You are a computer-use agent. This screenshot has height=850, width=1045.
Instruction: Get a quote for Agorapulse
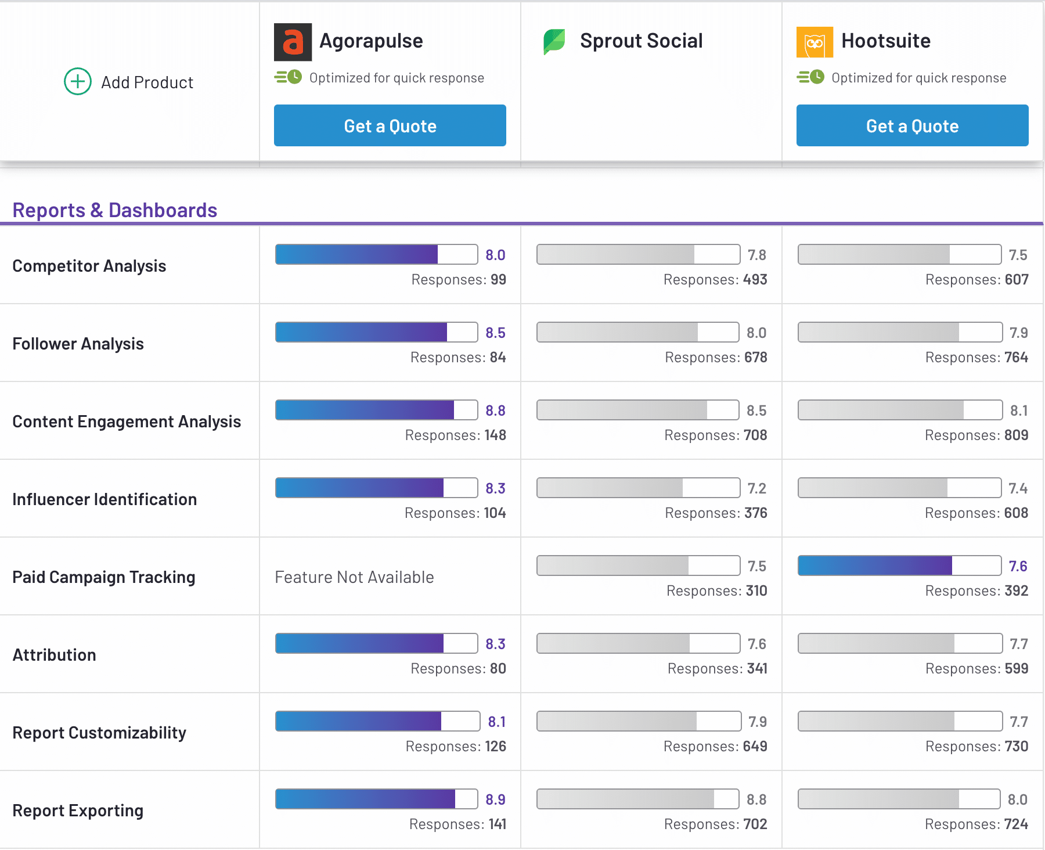tap(390, 125)
